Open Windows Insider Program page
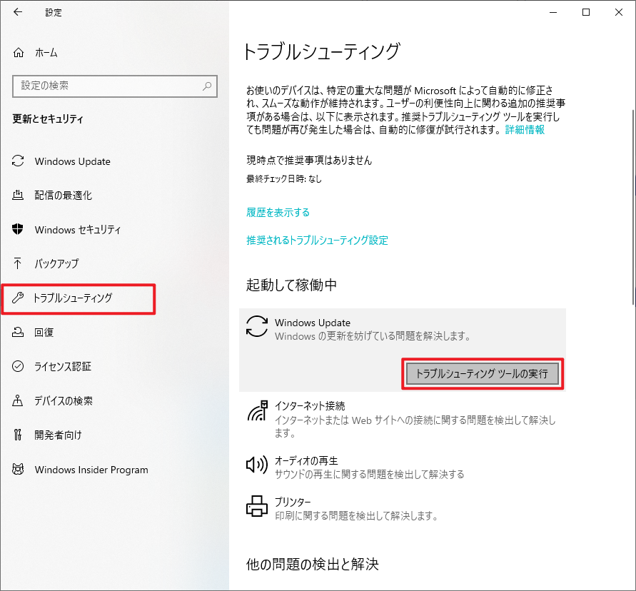The width and height of the screenshot is (636, 591). (91, 470)
